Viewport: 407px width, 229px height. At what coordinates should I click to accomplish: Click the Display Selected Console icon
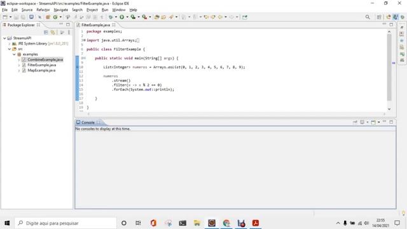pos(362,122)
